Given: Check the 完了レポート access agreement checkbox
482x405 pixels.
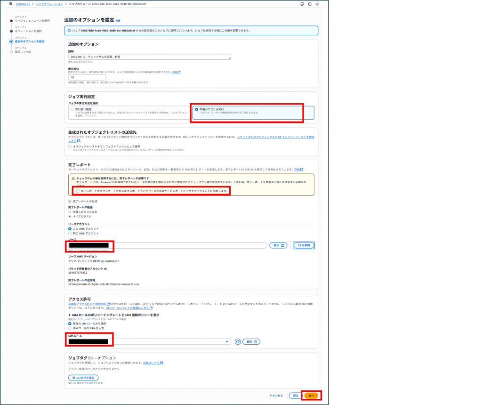Looking at the screenshot, I should (78, 191).
